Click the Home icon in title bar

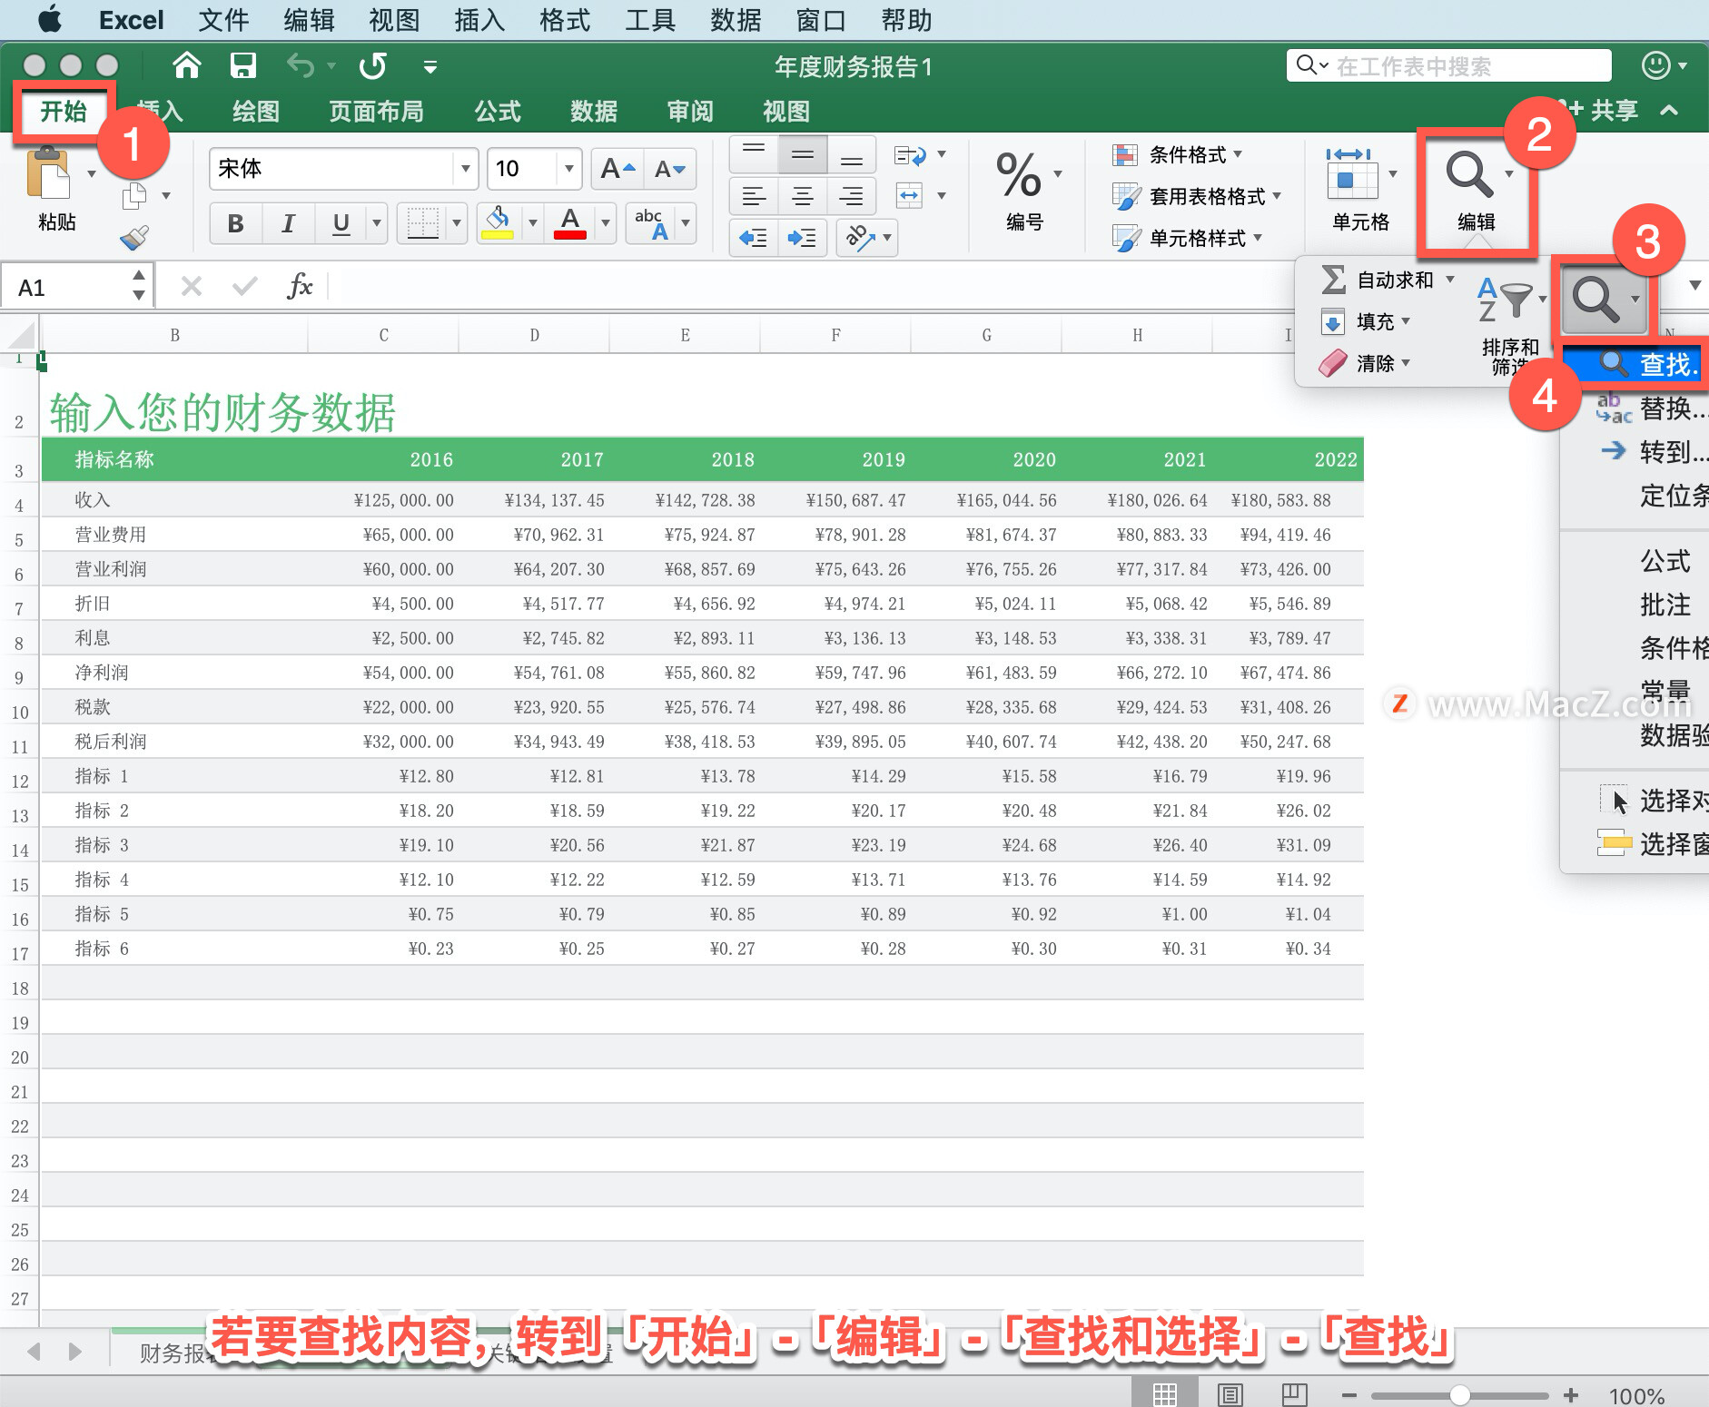tap(187, 65)
